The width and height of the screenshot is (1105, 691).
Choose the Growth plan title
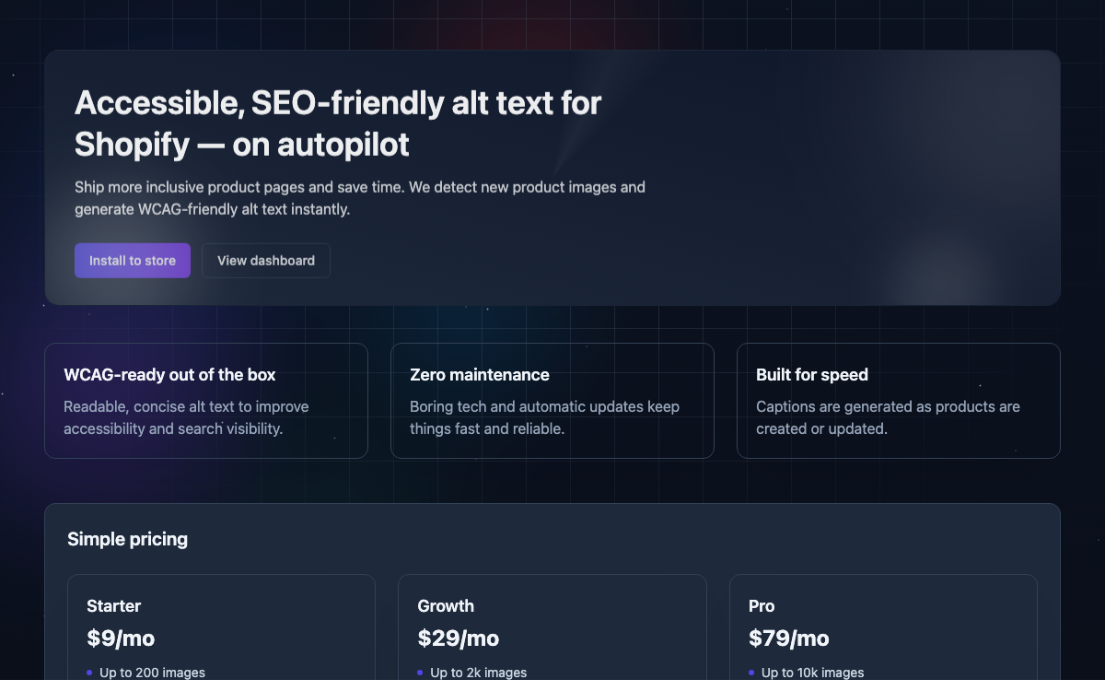pos(446,606)
